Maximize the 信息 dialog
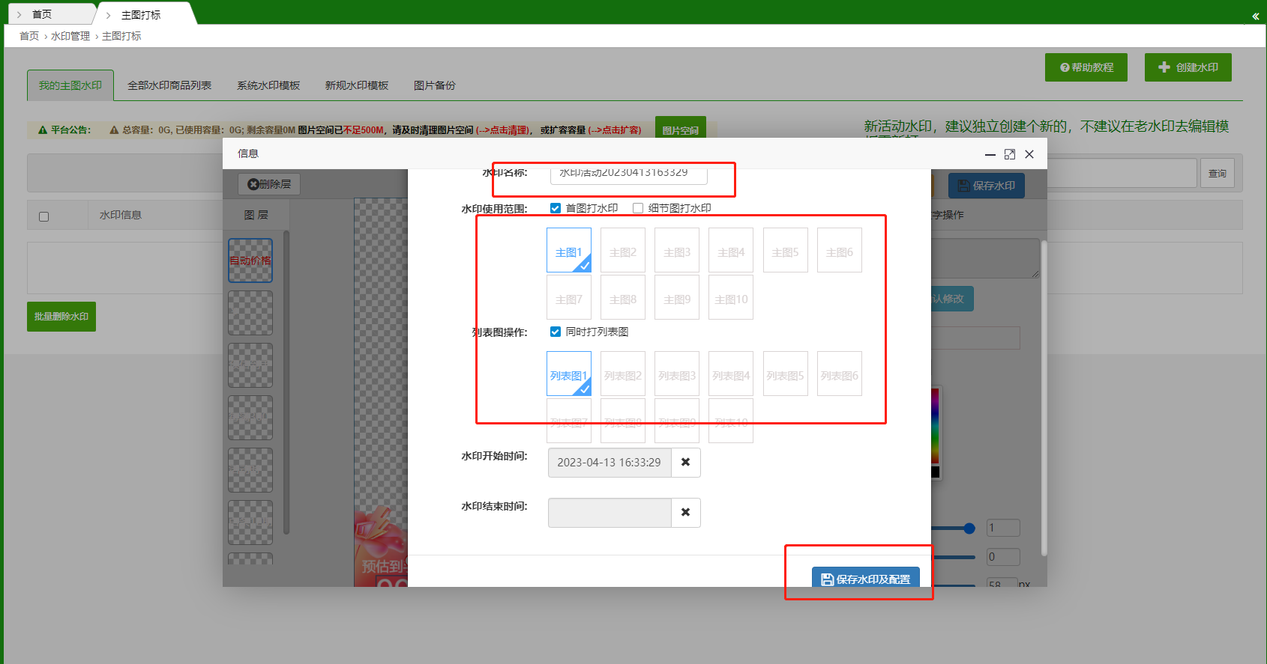Viewport: 1267px width, 664px height. coord(1010,154)
